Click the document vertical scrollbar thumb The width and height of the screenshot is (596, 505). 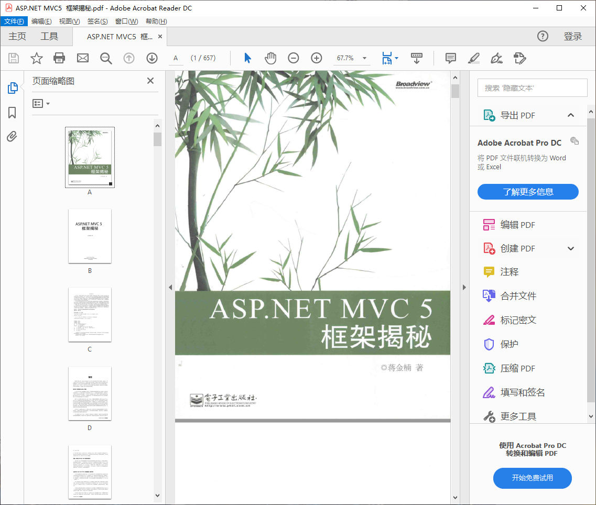point(455,91)
